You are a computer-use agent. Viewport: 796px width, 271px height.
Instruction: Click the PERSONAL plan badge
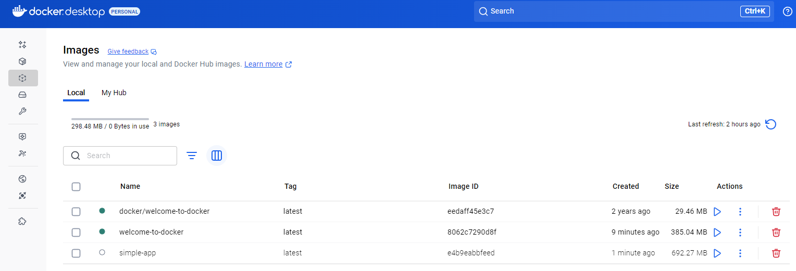click(x=125, y=11)
